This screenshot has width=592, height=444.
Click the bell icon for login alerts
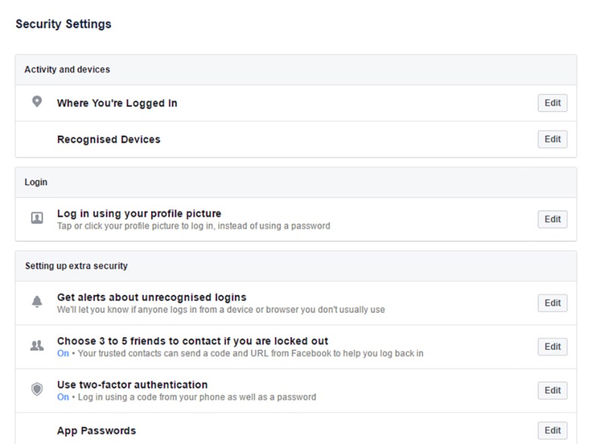[37, 300]
